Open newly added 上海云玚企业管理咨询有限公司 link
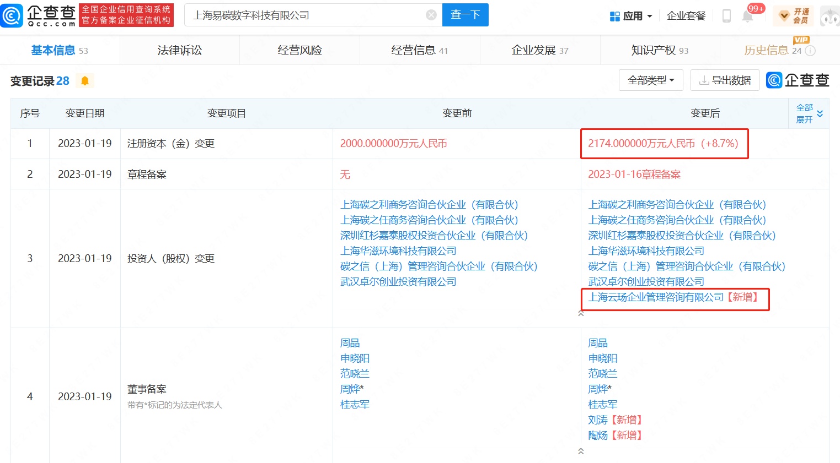The height and width of the screenshot is (463, 840). tap(656, 297)
